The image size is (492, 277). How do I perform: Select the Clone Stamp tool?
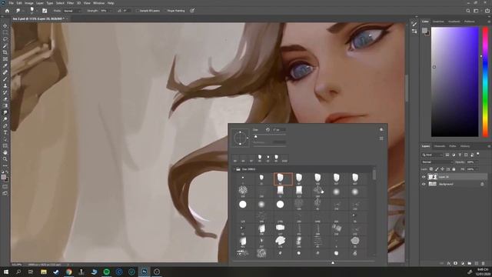5,85
